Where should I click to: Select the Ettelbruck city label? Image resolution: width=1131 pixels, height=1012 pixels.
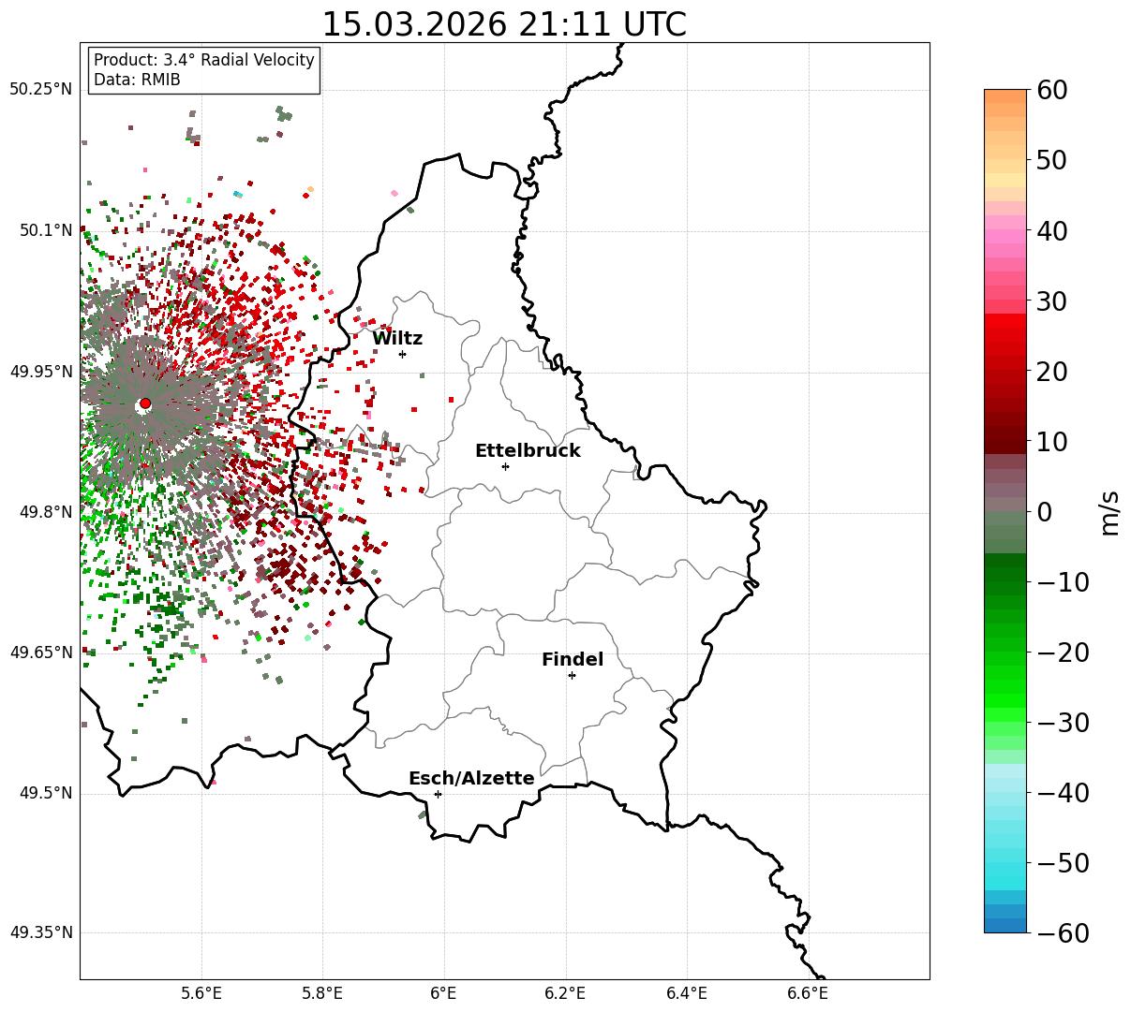pos(528,451)
